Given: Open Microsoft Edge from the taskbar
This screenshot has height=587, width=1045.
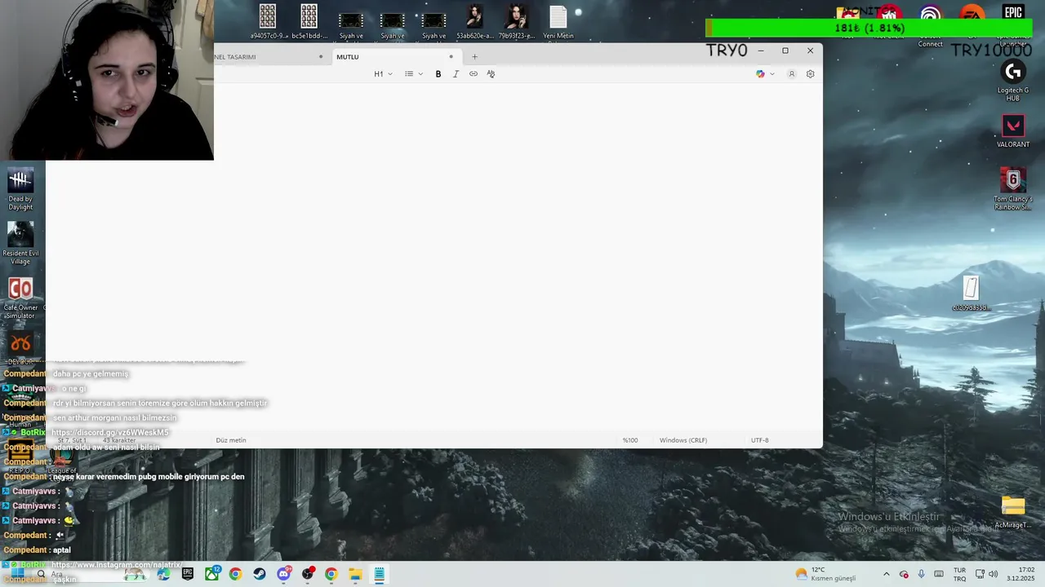Looking at the screenshot, I should (164, 574).
